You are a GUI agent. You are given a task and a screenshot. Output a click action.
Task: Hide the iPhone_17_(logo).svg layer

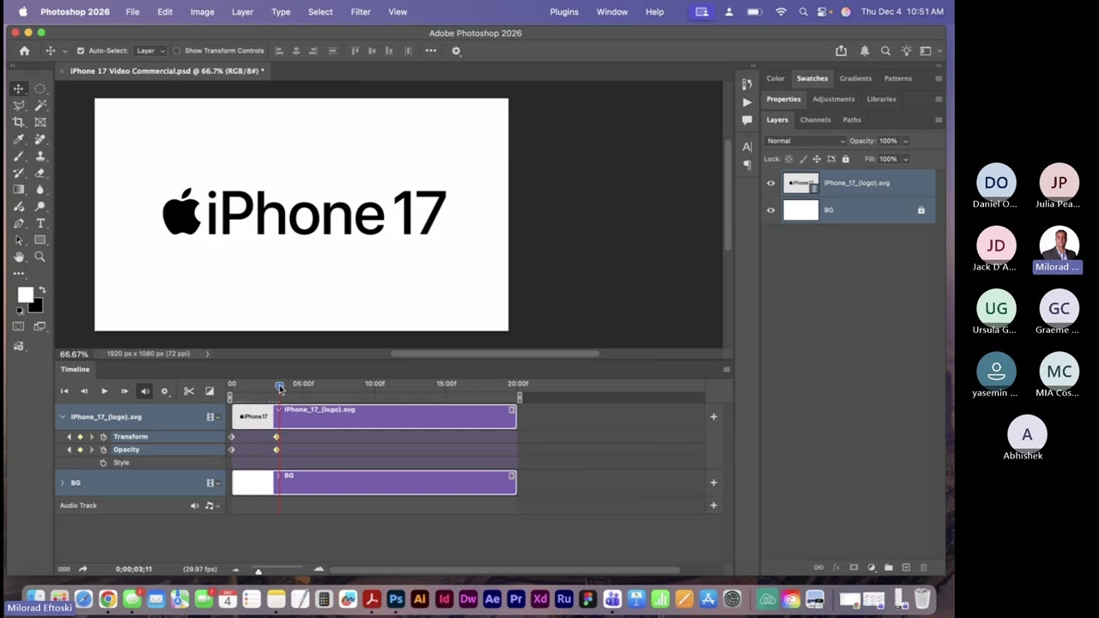770,183
